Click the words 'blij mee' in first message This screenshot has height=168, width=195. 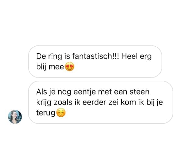tap(50, 67)
